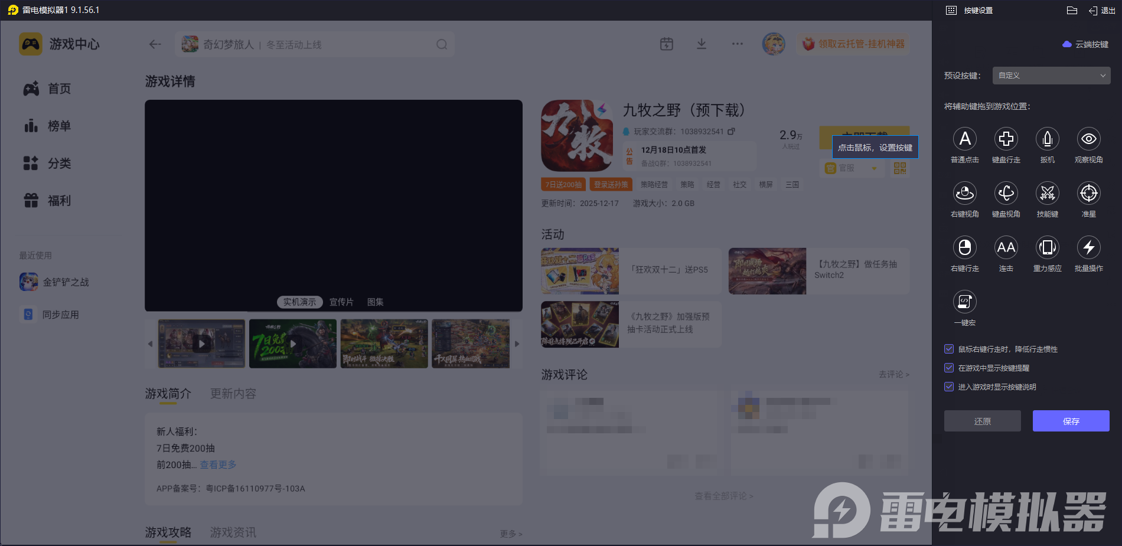The height and width of the screenshot is (546, 1122).
Task: Switch to the 游戏资讯 tab
Action: 233,532
